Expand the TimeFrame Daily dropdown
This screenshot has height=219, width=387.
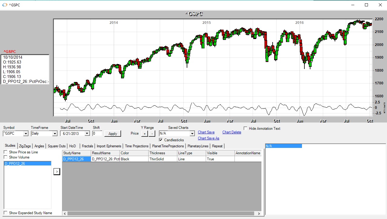[x=54, y=133]
